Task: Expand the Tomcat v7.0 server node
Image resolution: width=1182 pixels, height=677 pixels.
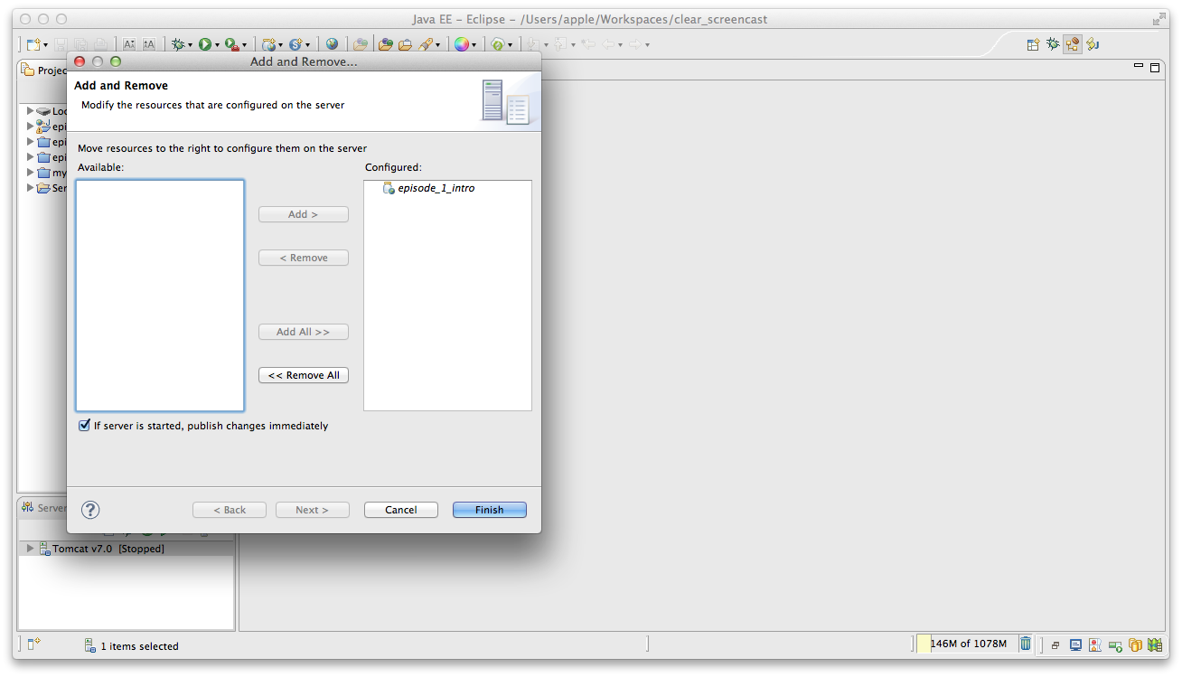Action: click(x=31, y=549)
